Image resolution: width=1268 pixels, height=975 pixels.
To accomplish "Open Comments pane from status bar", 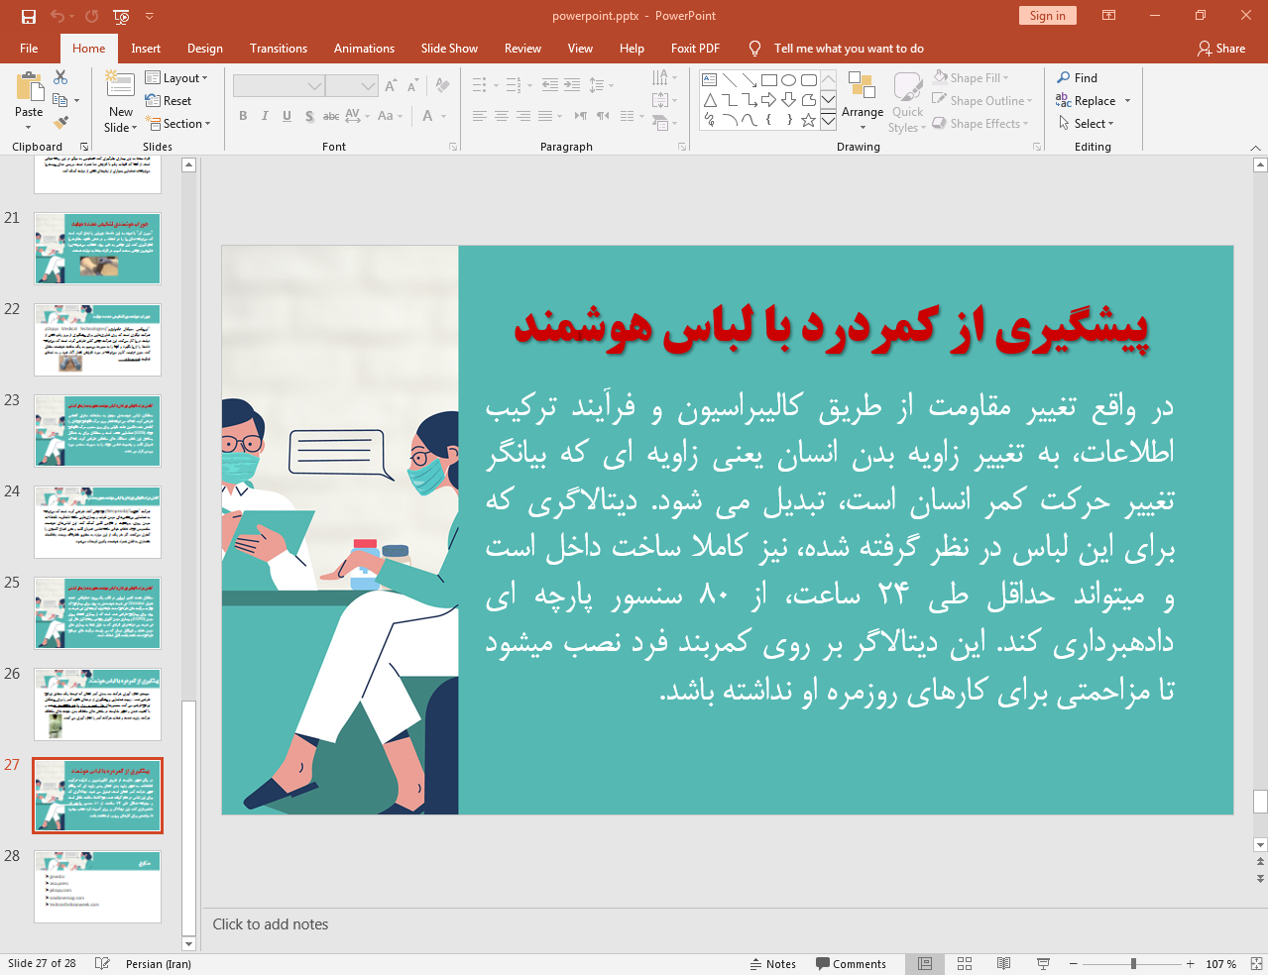I will click(x=851, y=964).
